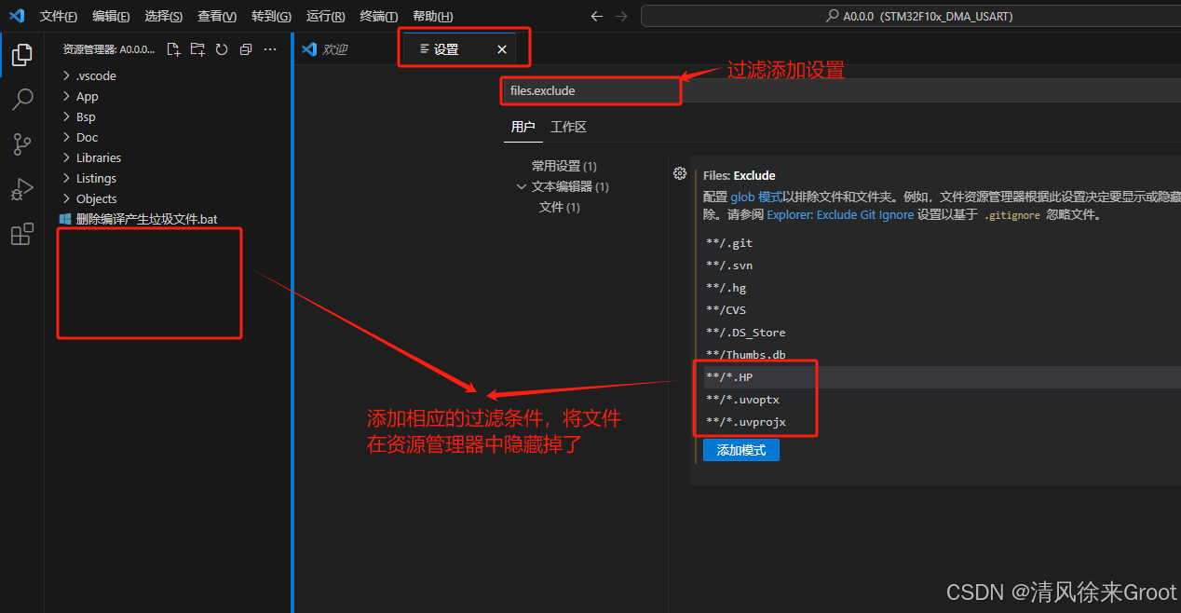Viewport: 1181px width, 613px height.
Task: Collapse the 文本编辑器 settings group
Action: pyautogui.click(x=523, y=185)
